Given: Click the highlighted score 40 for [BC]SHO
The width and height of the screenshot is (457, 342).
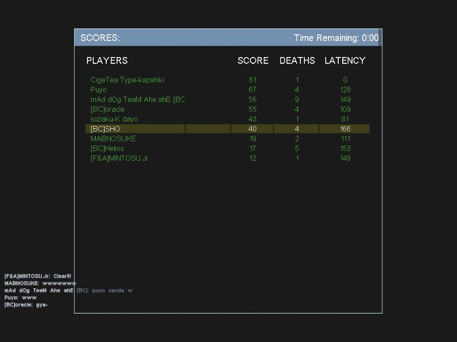Looking at the screenshot, I should [252, 129].
